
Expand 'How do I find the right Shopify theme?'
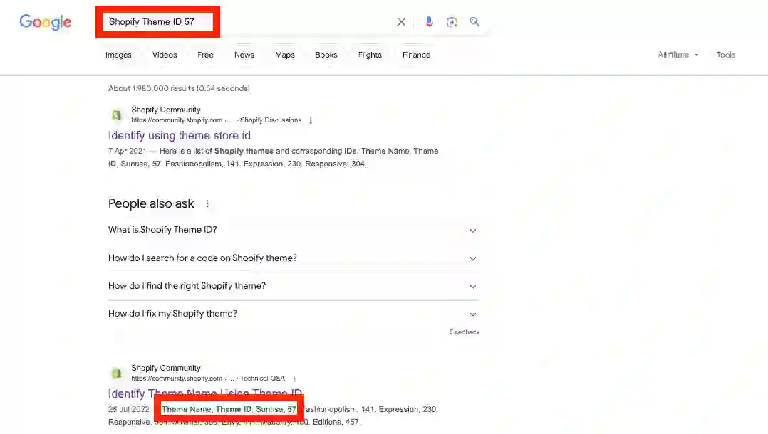293,286
